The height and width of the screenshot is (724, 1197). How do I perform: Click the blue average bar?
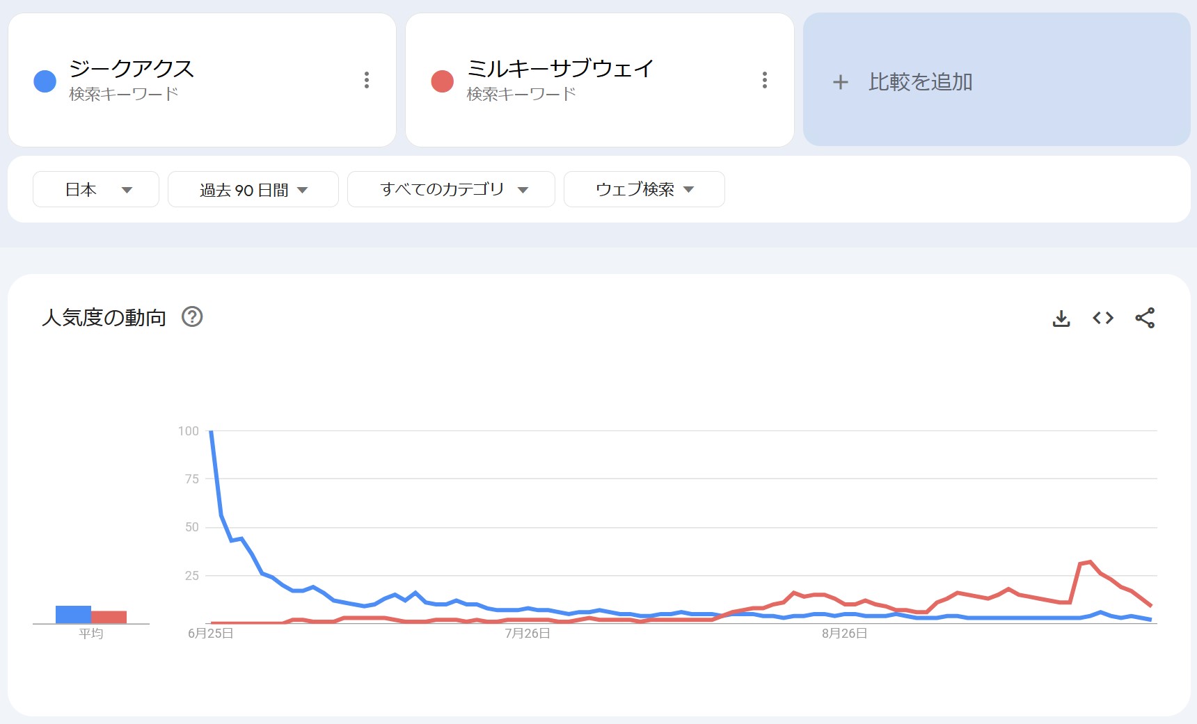point(73,615)
